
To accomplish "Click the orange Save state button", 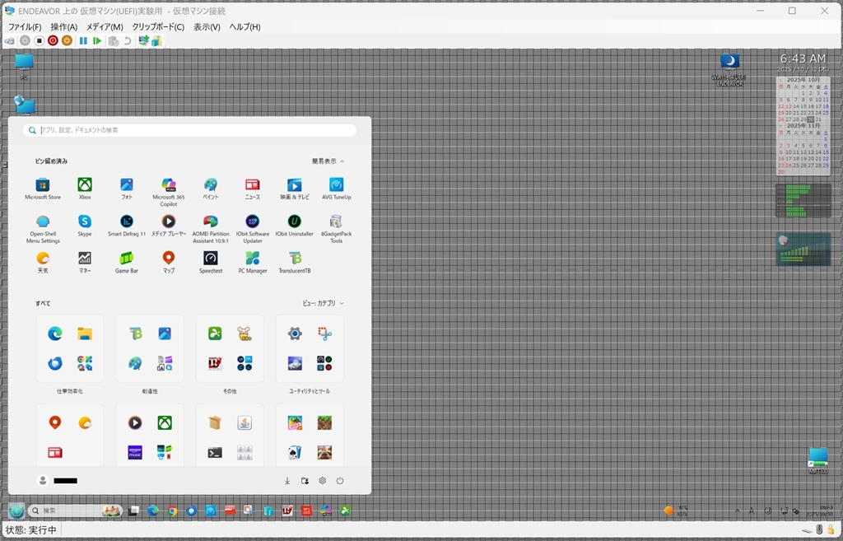I will pyautogui.click(x=67, y=41).
